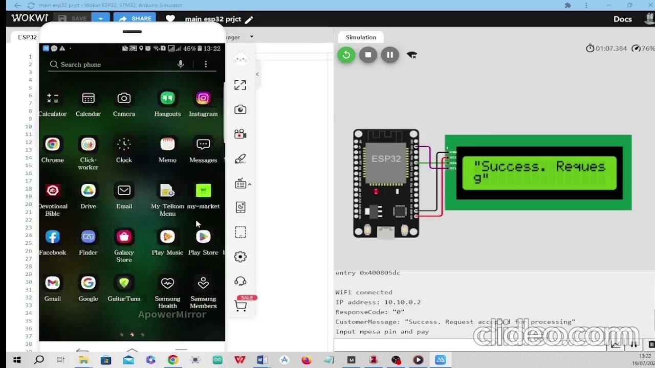
Task: Click the SHARE button
Action: (135, 18)
